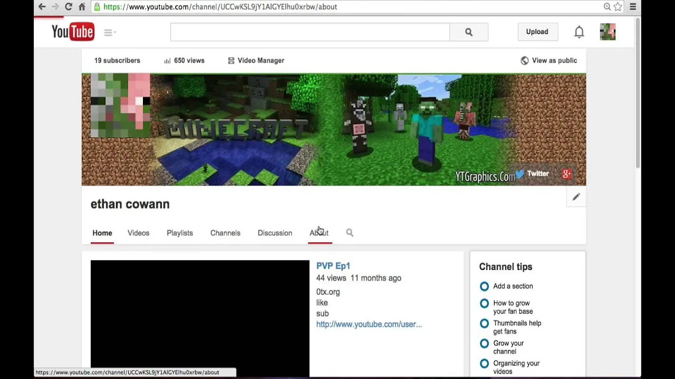675x379 pixels.
Task: Go back with browser back arrow
Action: click(x=42, y=7)
